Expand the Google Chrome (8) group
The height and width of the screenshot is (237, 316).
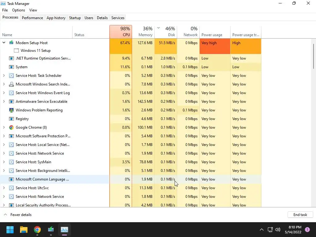pyautogui.click(x=4, y=127)
